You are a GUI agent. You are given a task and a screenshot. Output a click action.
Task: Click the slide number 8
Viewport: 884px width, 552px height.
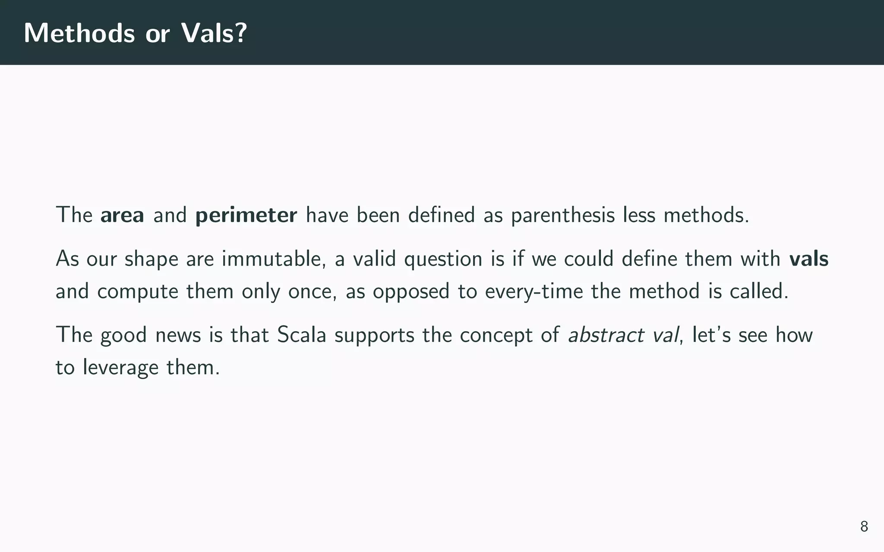(x=864, y=527)
